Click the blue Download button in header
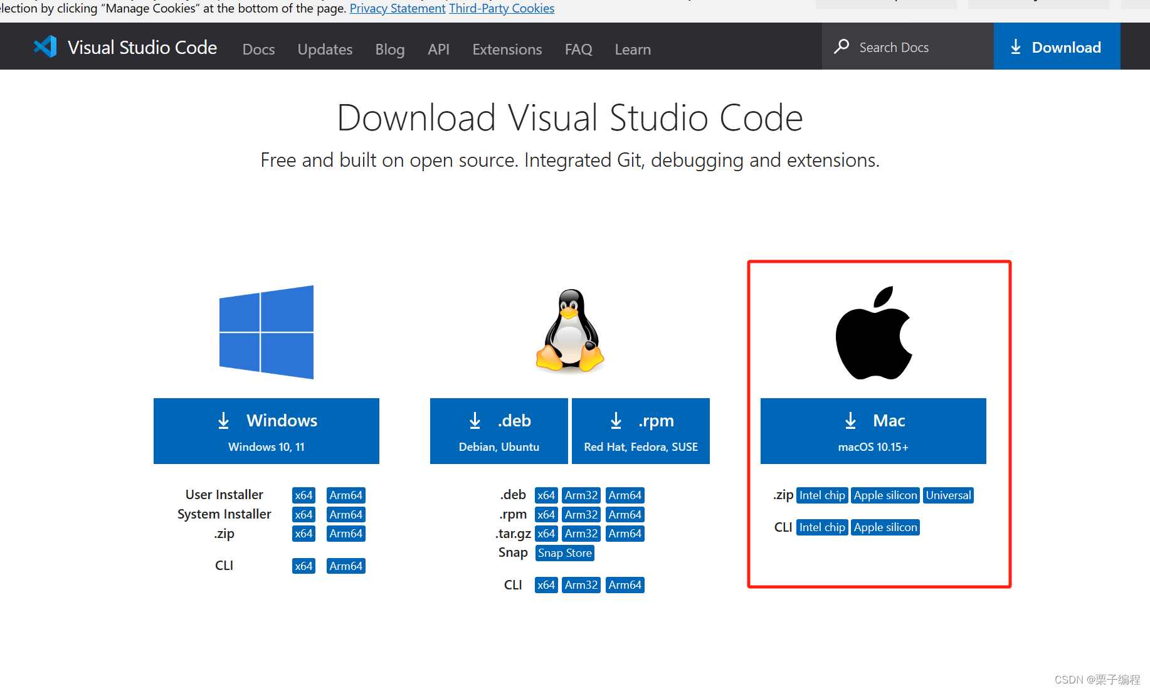This screenshot has width=1150, height=691. tap(1057, 46)
